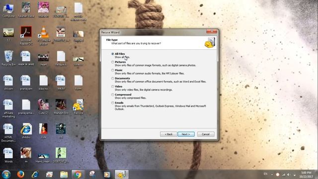Switch to Chrome in the taskbar
This screenshot has height=179, width=318.
pos(78,175)
